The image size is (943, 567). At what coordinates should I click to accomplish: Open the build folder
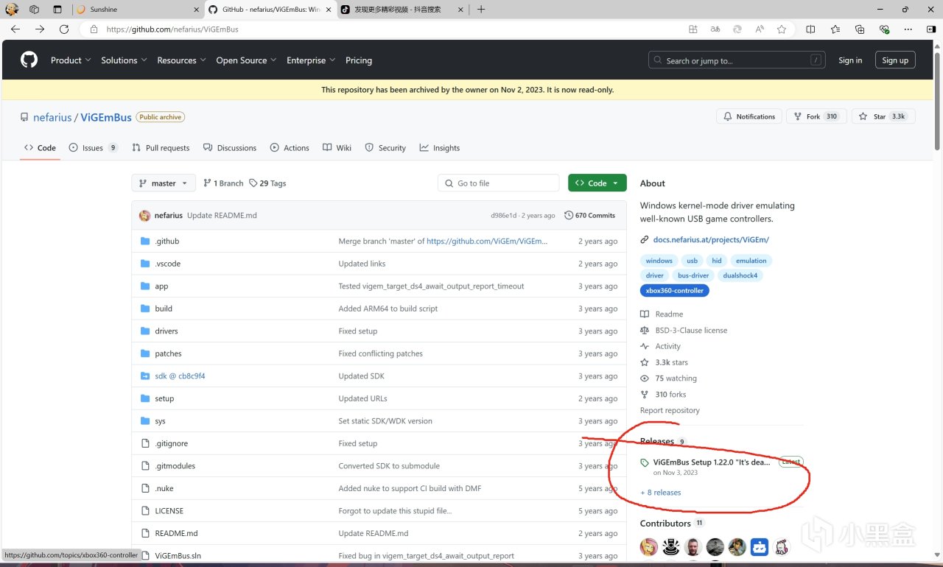[164, 309]
